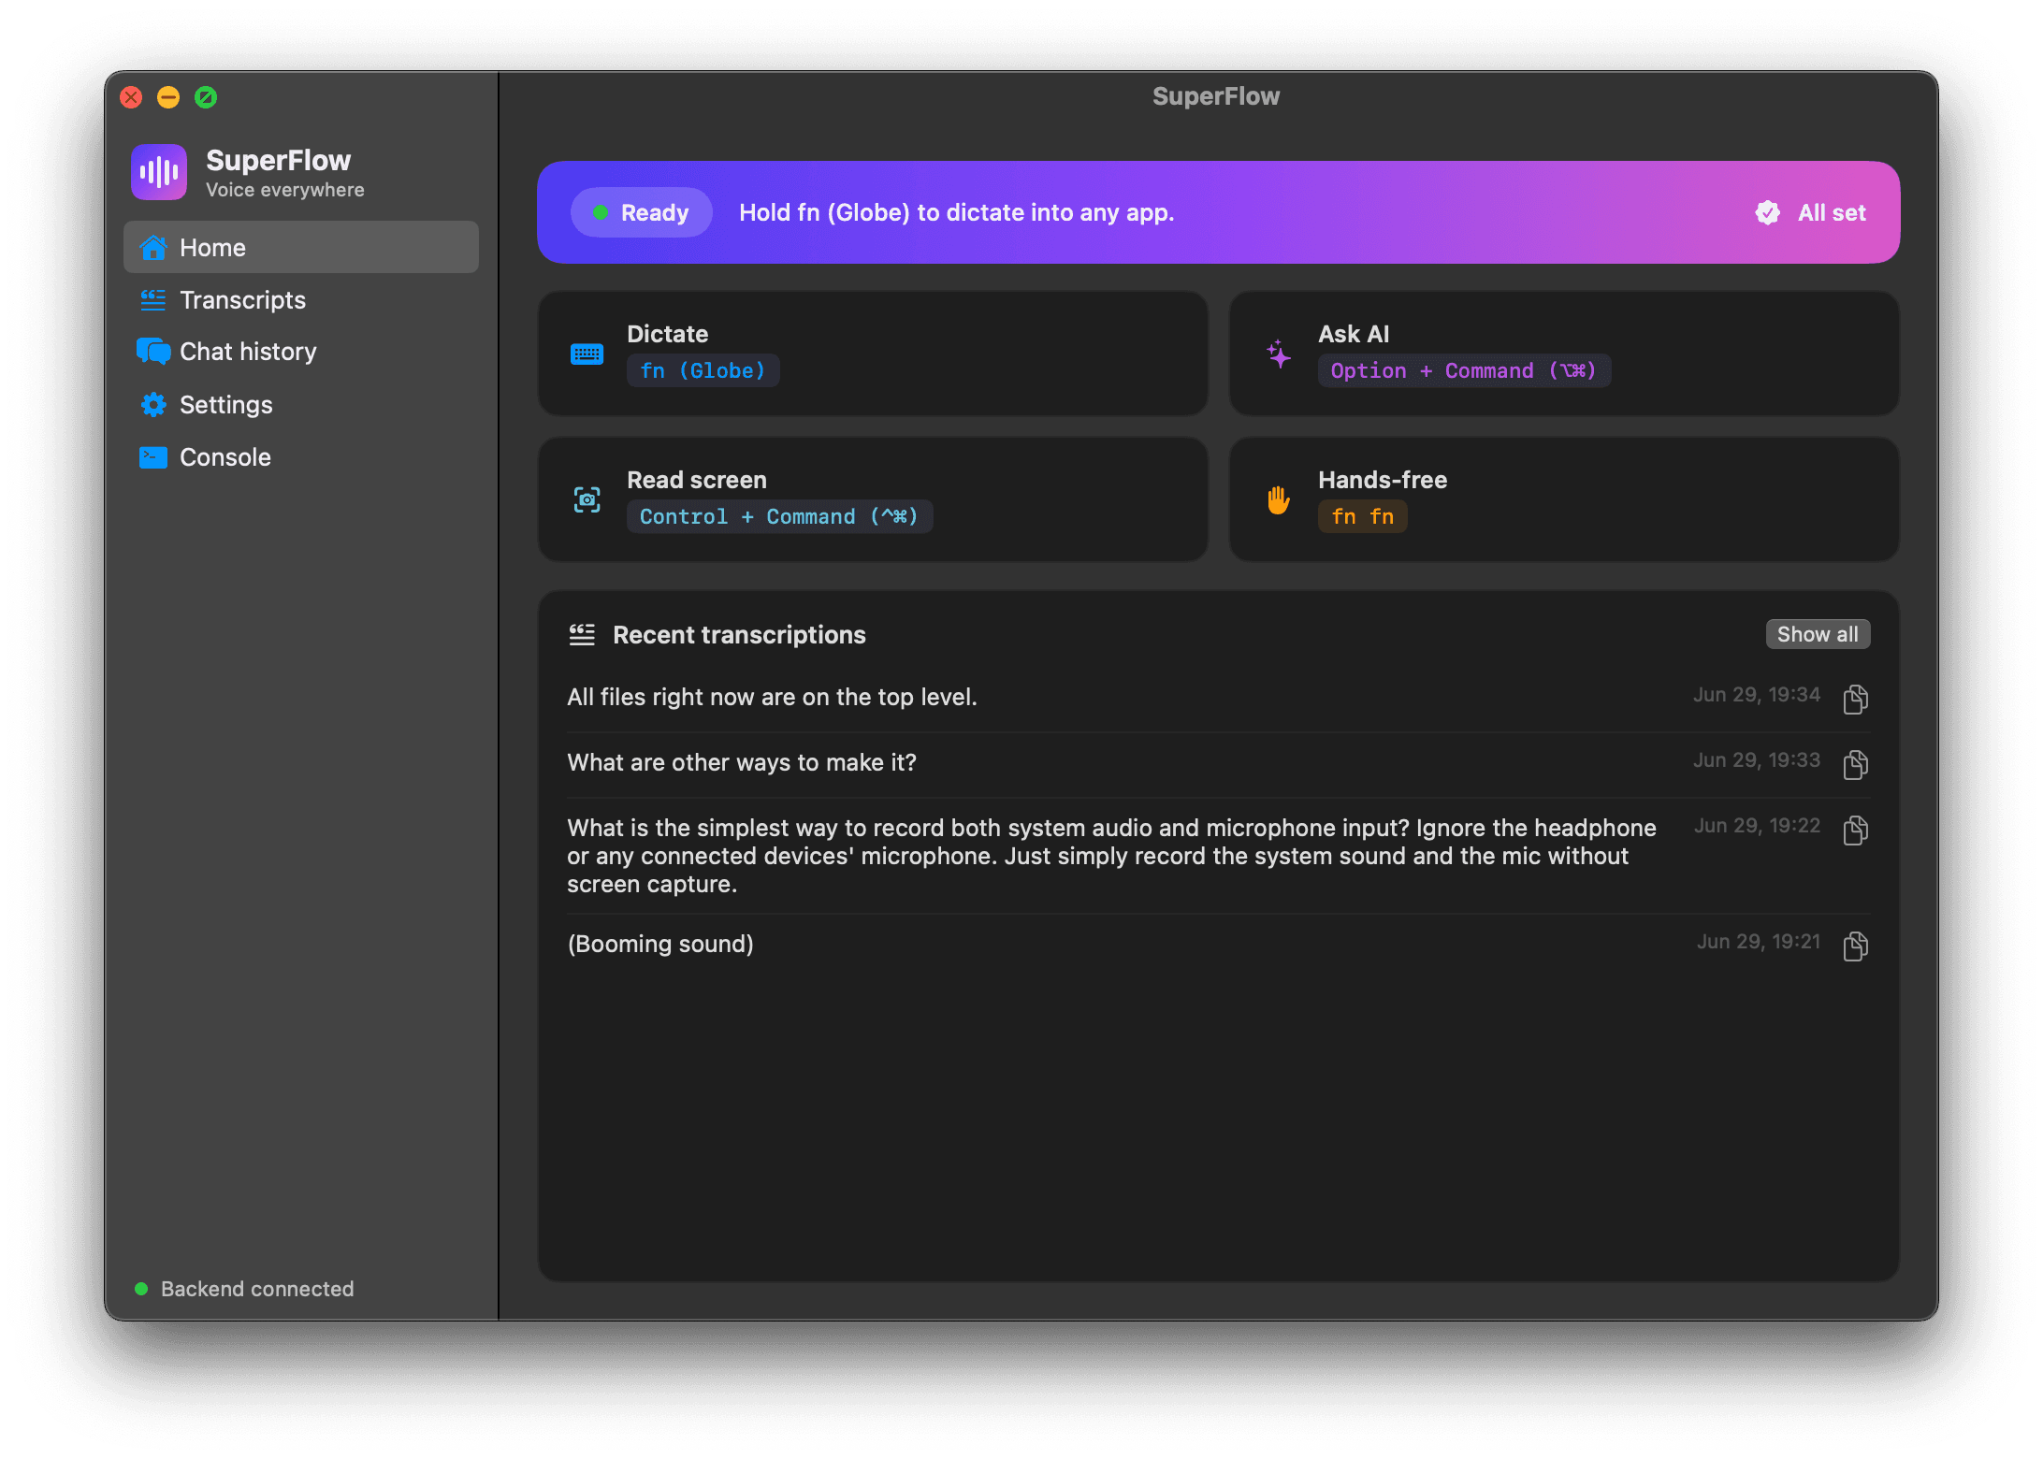
Task: Open the Home sidebar item
Action: click(300, 248)
